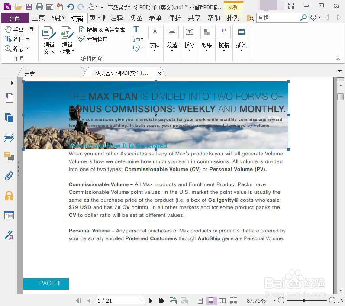345x306 pixels.
Task: Click the page number box showing 1 / 21
Action: [120, 300]
